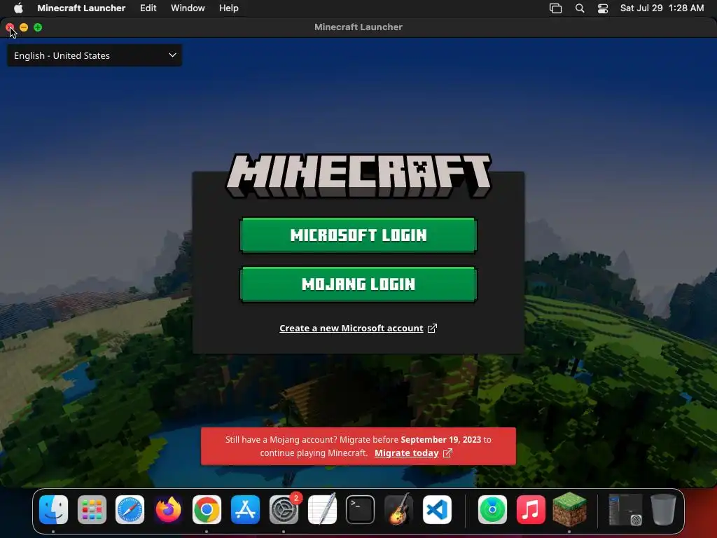Launch Google Chrome from the dock
The height and width of the screenshot is (538, 717).
click(207, 509)
